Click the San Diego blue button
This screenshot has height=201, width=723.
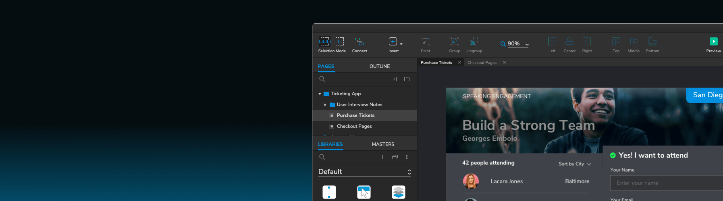705,95
